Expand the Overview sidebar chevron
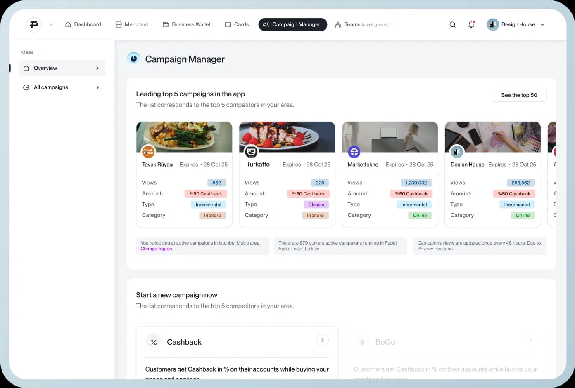575x388 pixels. tap(97, 68)
